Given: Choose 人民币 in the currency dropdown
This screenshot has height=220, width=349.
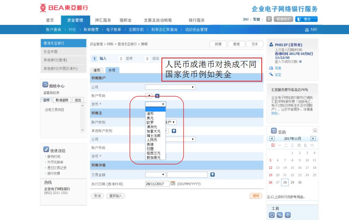Looking at the screenshot, I should (152, 140).
